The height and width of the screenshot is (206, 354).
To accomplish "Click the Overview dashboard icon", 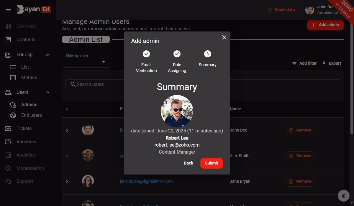I will pos(8,26).
